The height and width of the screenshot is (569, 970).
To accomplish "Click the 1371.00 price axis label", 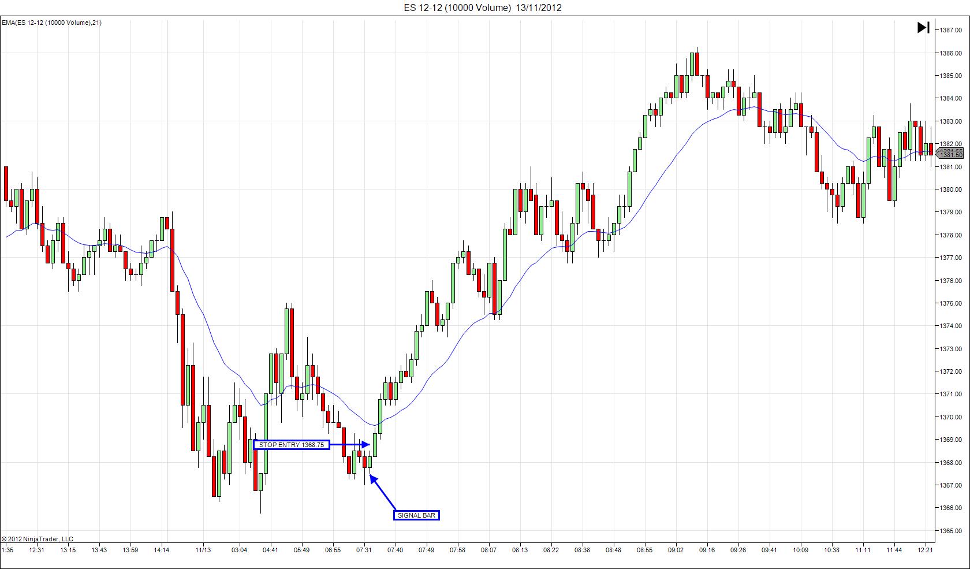I will pyautogui.click(x=950, y=394).
